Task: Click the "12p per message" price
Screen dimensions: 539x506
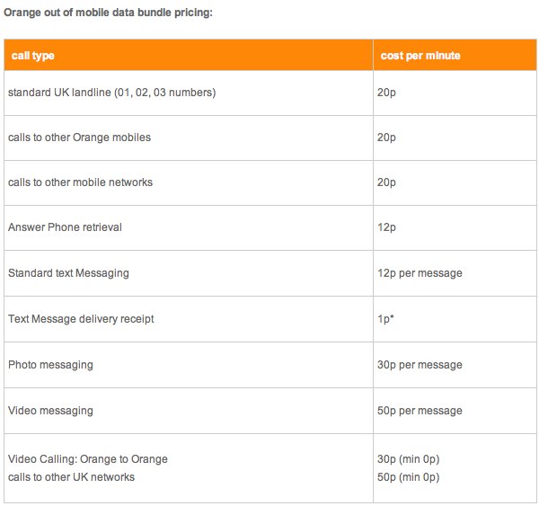Action: (420, 273)
